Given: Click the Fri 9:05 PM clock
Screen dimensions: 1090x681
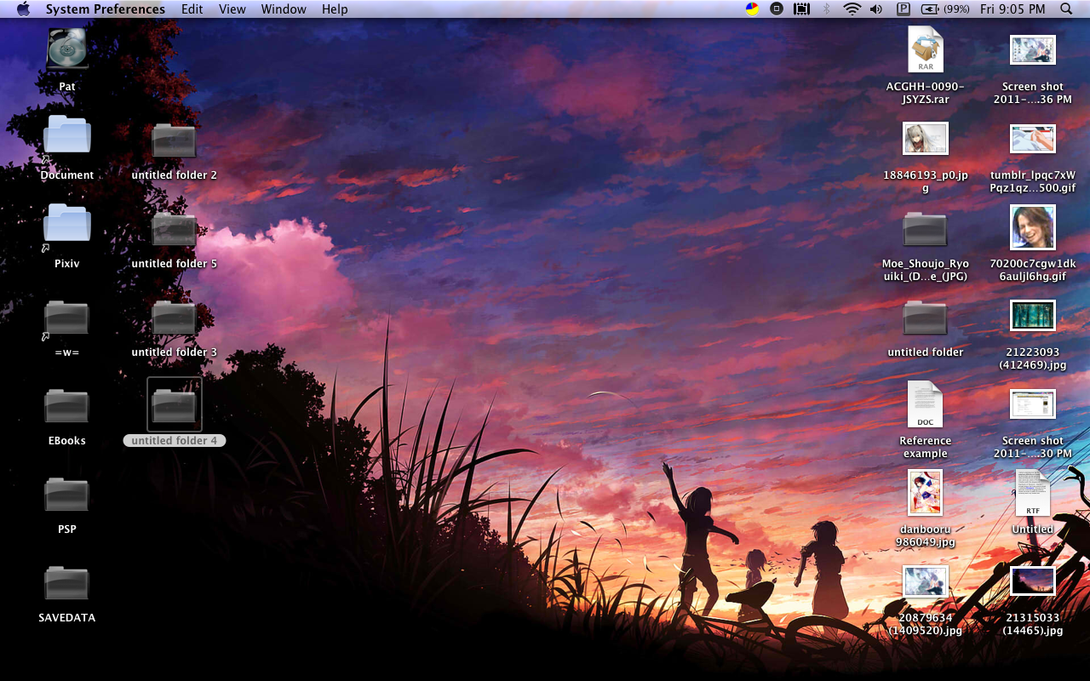Looking at the screenshot, I should pyautogui.click(x=1013, y=9).
